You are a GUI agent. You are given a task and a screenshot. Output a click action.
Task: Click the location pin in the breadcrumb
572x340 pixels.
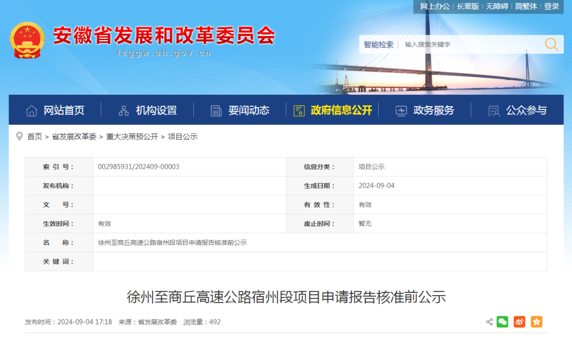pos(19,136)
